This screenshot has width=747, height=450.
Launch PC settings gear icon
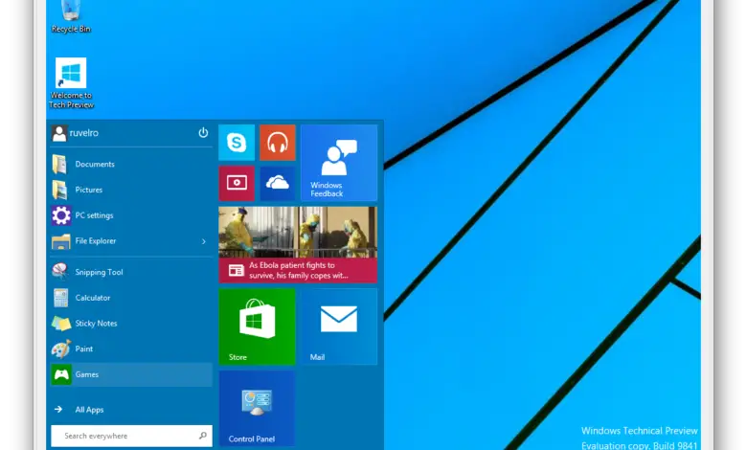click(61, 215)
